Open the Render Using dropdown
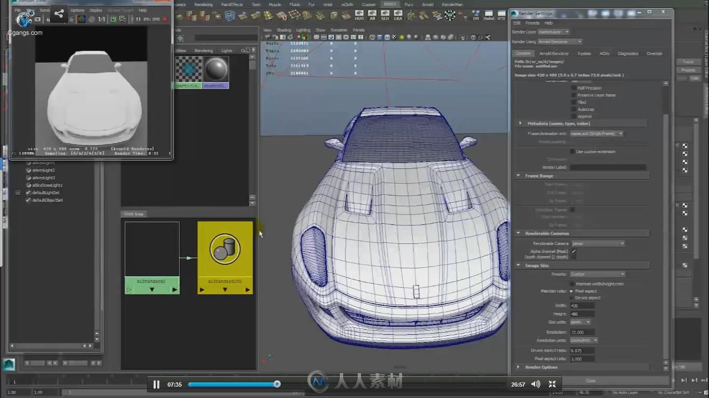This screenshot has height=398, width=709. point(560,41)
